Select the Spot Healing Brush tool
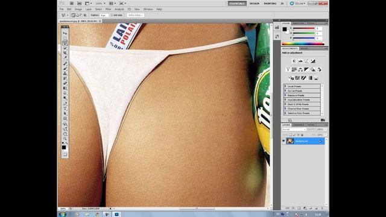This screenshot has width=386, height=217. coord(65,63)
